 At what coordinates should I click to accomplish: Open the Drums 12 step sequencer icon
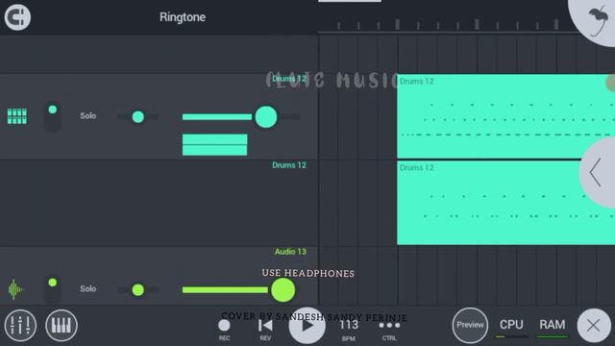[17, 116]
